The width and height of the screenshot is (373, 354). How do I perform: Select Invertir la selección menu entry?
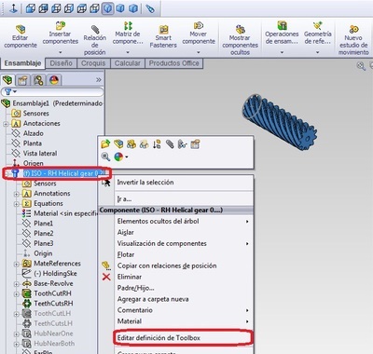pos(145,183)
